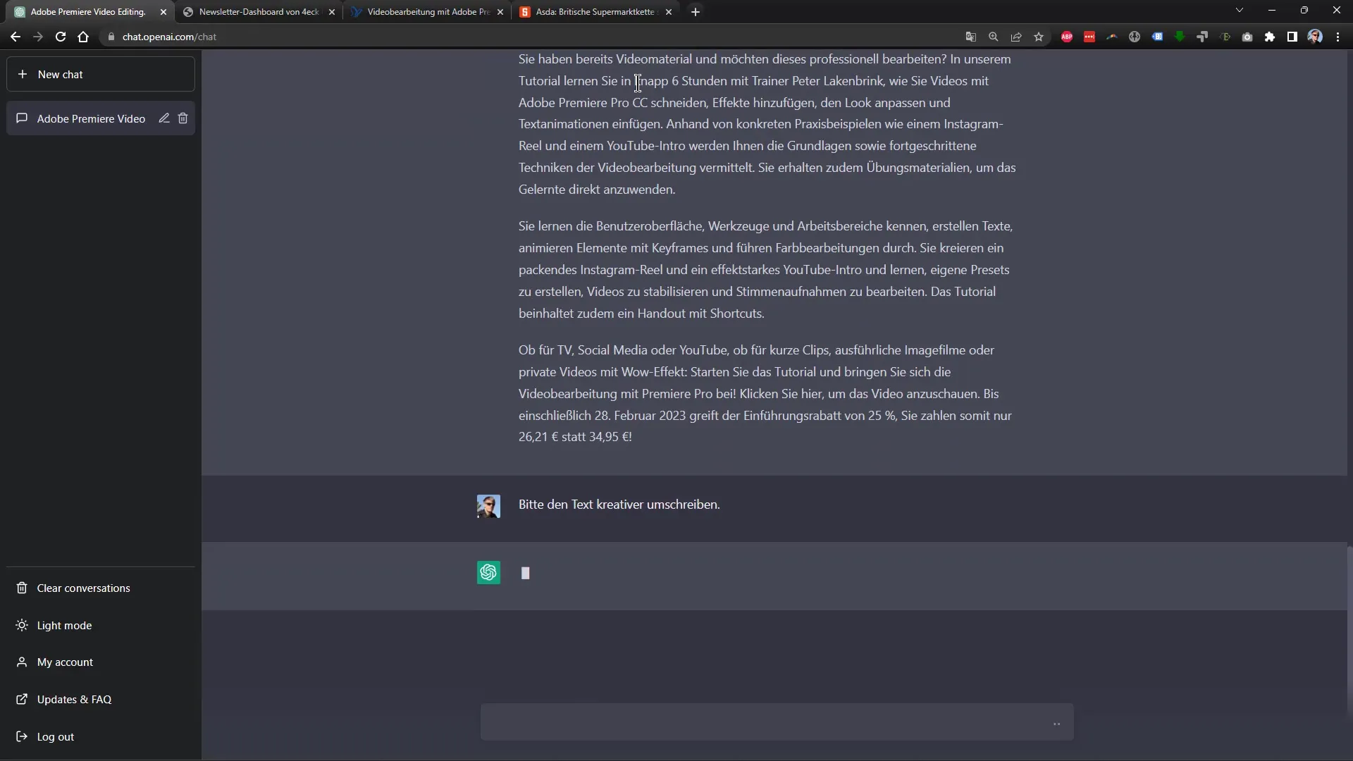Viewport: 1353px width, 761px height.
Task: Toggle Light mode on or off
Action: point(64,624)
